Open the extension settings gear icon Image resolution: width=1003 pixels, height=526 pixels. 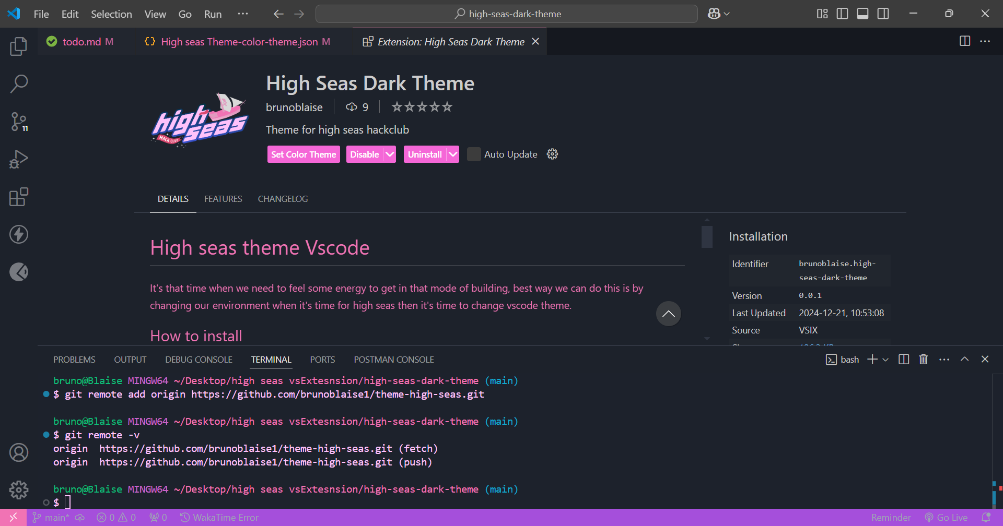(x=552, y=154)
